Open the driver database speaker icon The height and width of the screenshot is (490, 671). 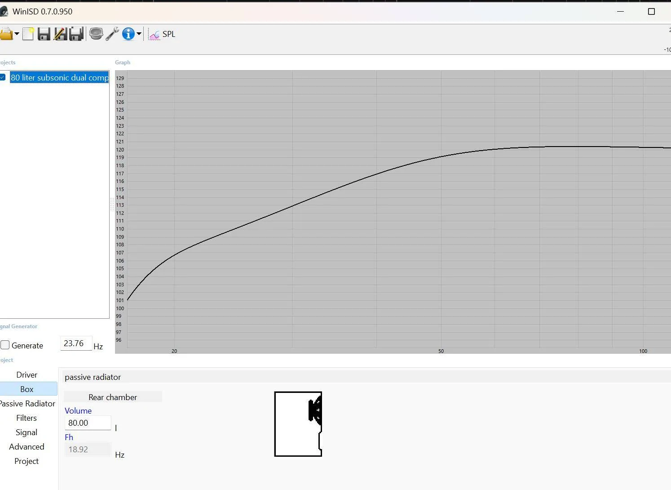point(96,34)
